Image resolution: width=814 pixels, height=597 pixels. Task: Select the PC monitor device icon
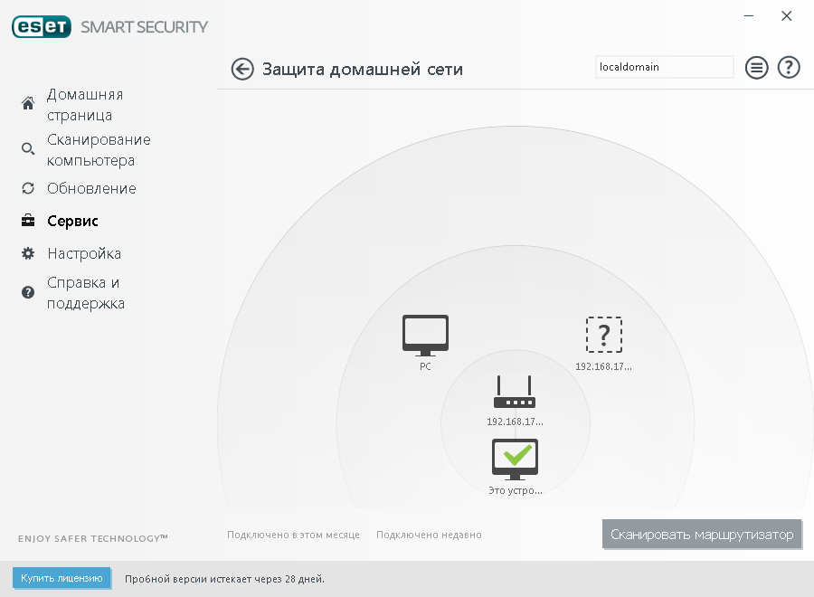pyautogui.click(x=425, y=336)
